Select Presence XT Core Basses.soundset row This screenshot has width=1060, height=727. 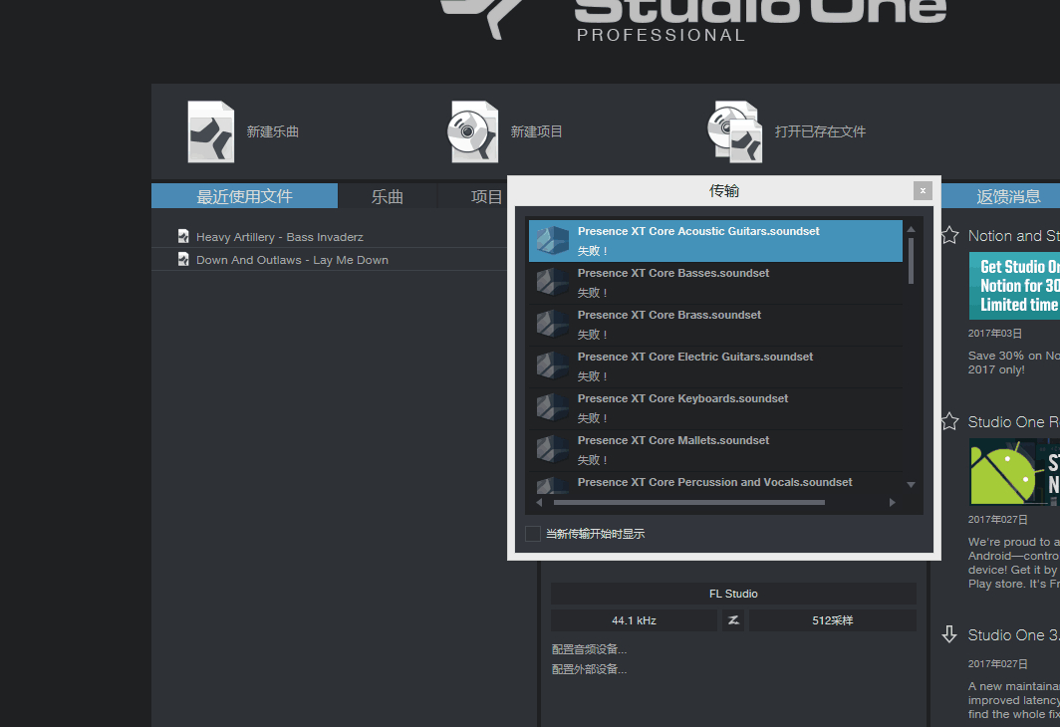coord(715,283)
